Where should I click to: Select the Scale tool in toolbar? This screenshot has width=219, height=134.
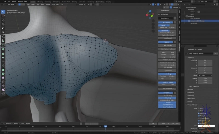[x=3, y=28]
